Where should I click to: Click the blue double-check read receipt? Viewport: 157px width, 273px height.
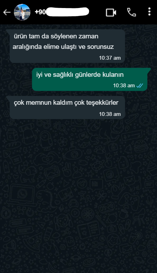point(140,86)
